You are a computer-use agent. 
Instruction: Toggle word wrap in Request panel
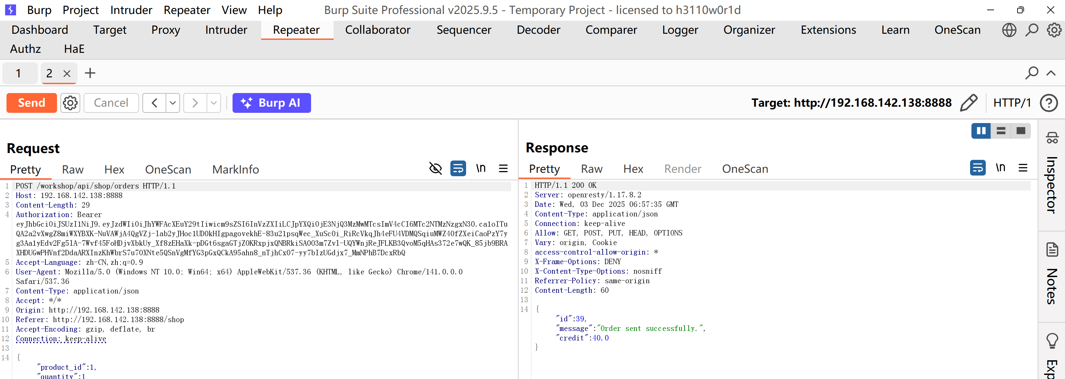[x=458, y=168]
